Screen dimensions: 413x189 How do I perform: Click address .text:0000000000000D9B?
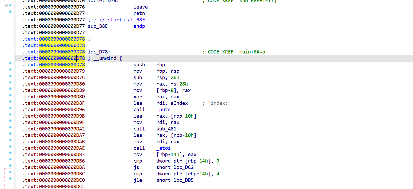point(53,116)
